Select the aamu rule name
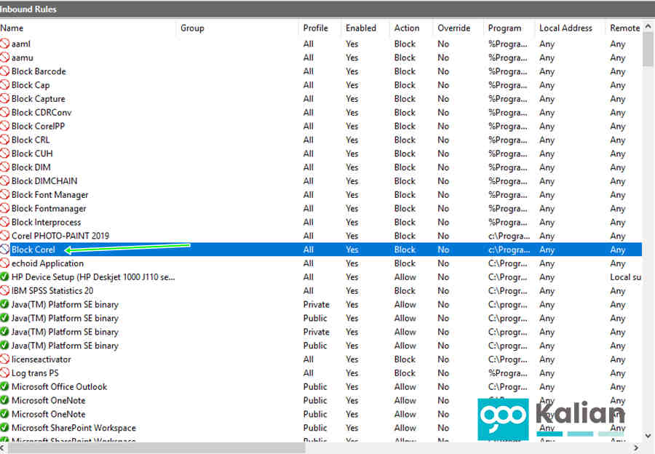The height and width of the screenshot is (454, 655). coord(22,57)
